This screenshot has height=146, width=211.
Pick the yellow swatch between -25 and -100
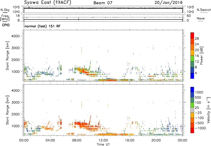pyautogui.click(x=192, y=115)
